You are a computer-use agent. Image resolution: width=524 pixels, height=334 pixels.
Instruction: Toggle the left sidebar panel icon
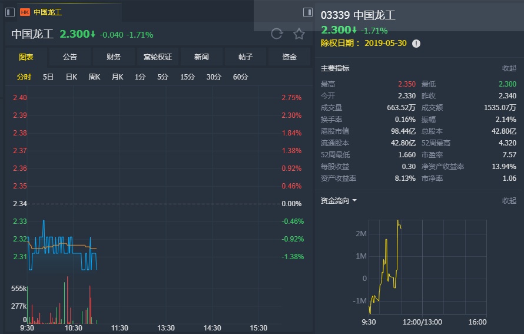click(x=10, y=12)
